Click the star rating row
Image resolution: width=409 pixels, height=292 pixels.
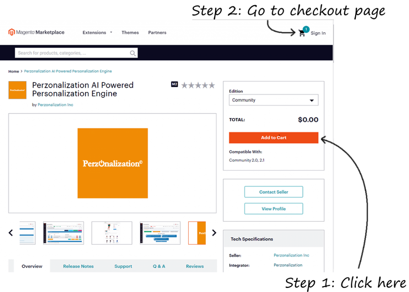pos(198,85)
